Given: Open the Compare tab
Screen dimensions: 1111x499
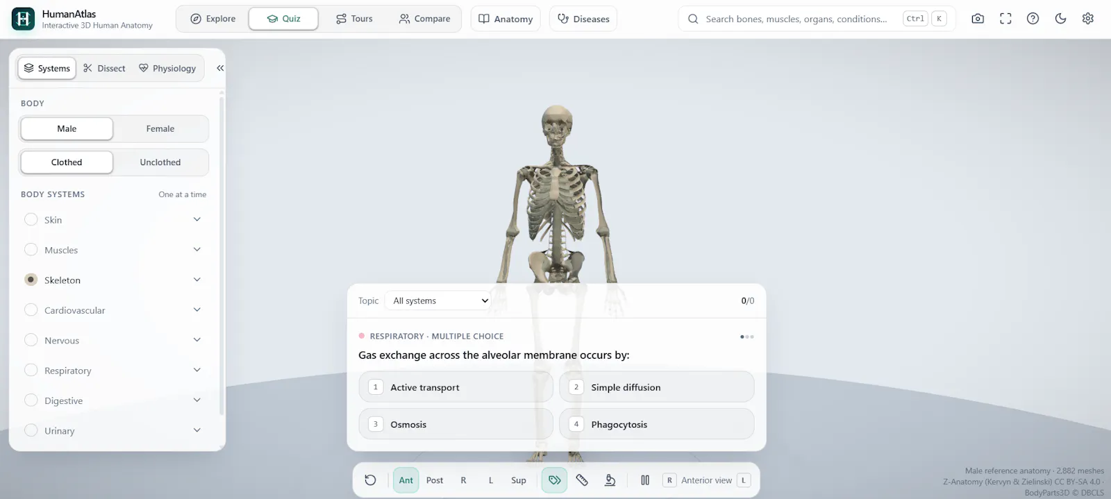Looking at the screenshot, I should pyautogui.click(x=425, y=19).
